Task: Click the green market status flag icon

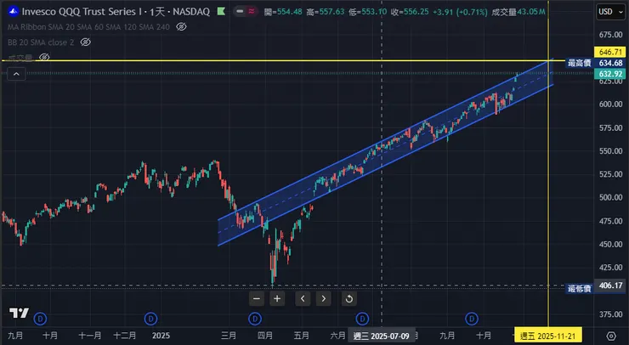Action: coord(221,11)
